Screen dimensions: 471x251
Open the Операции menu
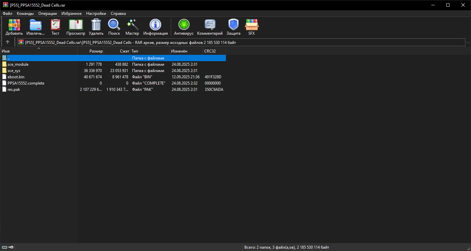(48, 14)
